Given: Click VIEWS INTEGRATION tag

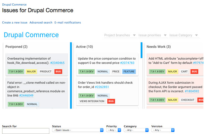Looking at the screenshot, I should tap(92, 101).
